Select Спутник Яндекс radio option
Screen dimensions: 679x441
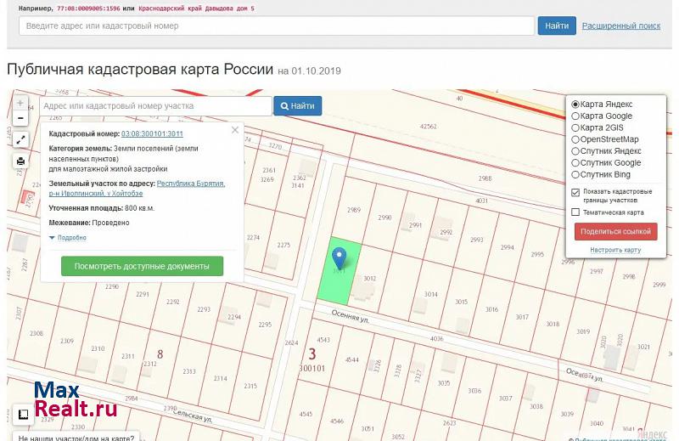click(575, 151)
